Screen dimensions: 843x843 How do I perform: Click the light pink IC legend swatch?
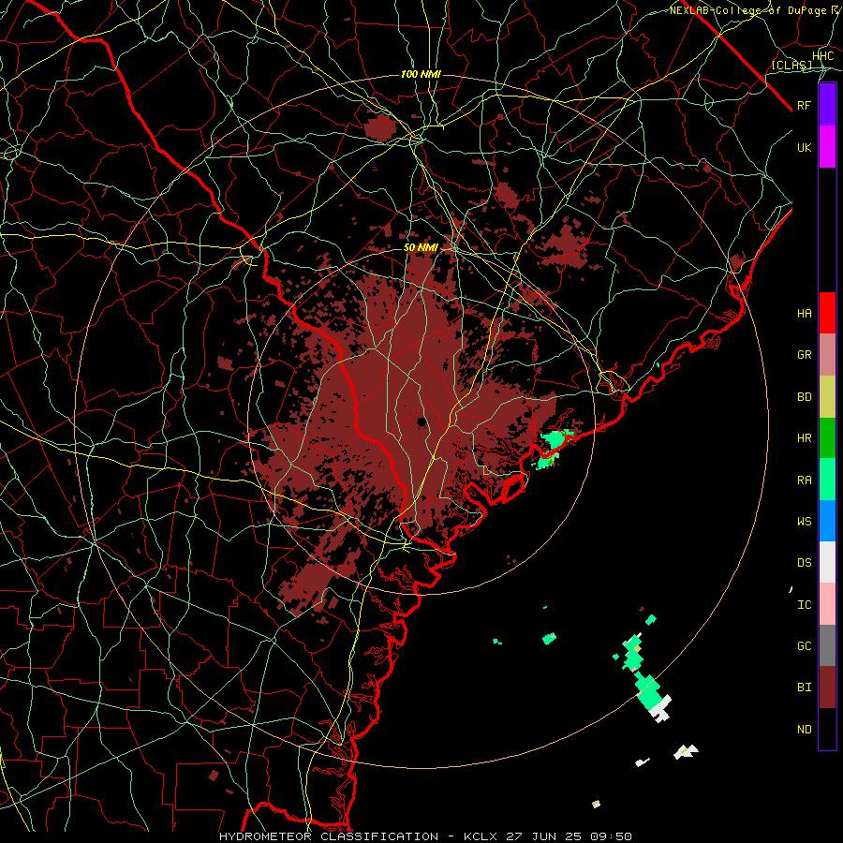[827, 604]
